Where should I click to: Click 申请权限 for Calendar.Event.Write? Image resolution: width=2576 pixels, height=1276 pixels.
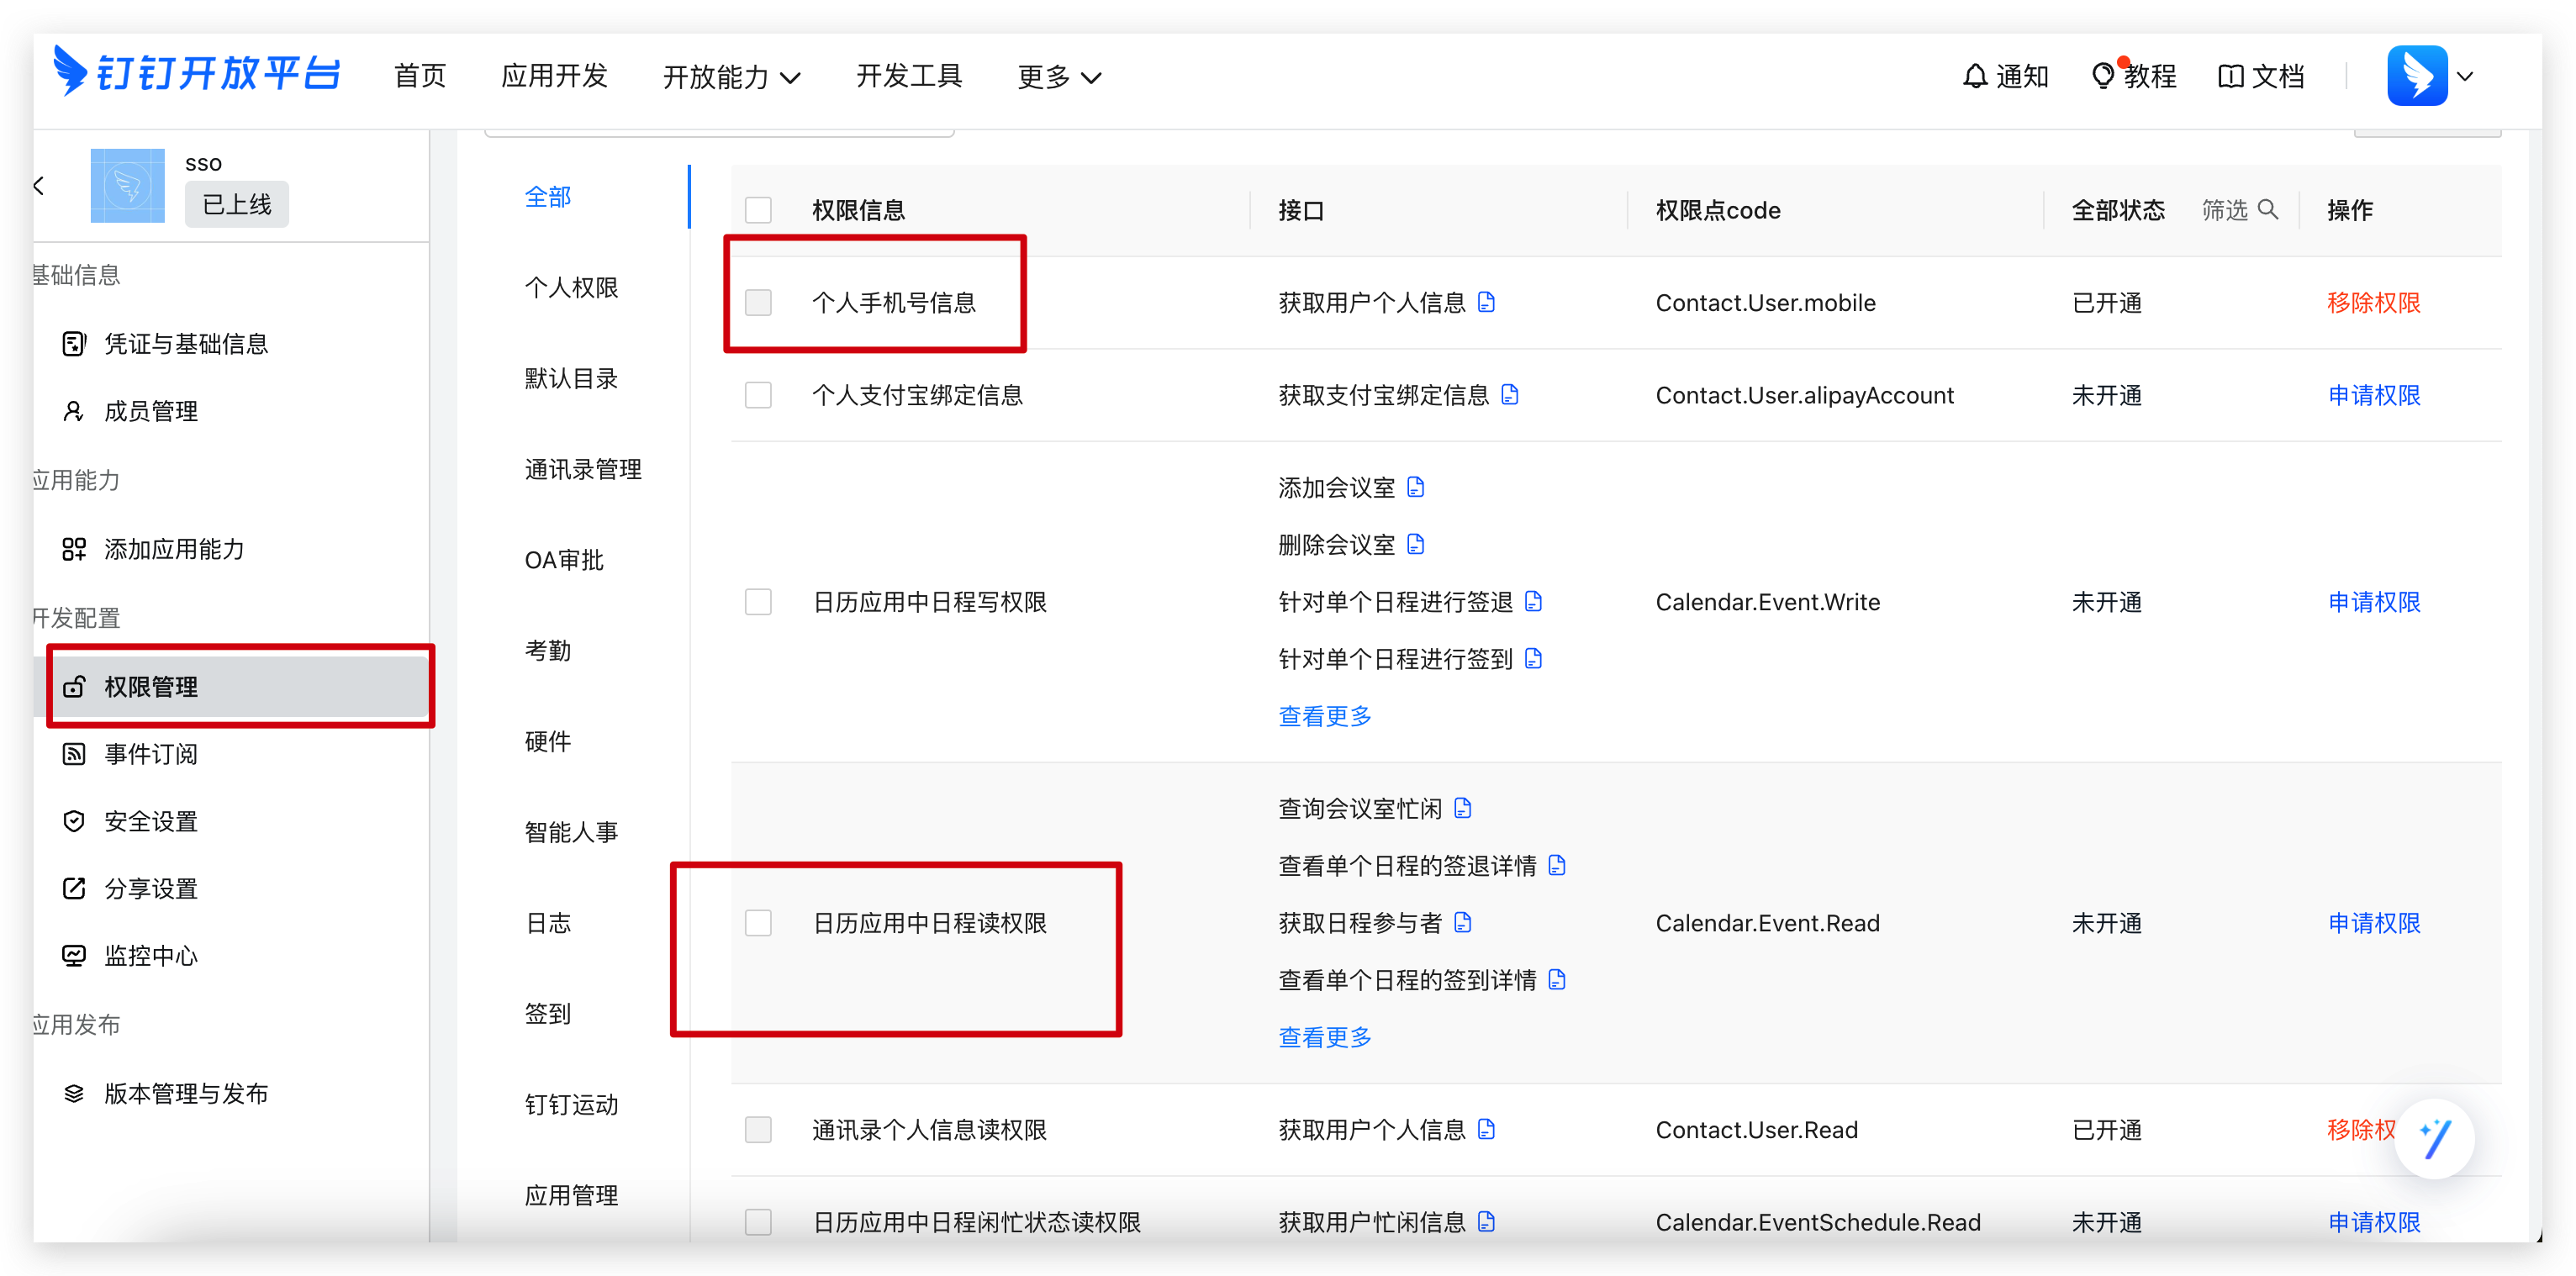tap(2373, 602)
